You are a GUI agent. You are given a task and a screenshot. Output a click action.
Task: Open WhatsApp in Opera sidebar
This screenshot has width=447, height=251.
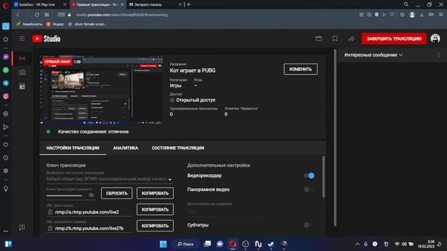tap(6, 70)
